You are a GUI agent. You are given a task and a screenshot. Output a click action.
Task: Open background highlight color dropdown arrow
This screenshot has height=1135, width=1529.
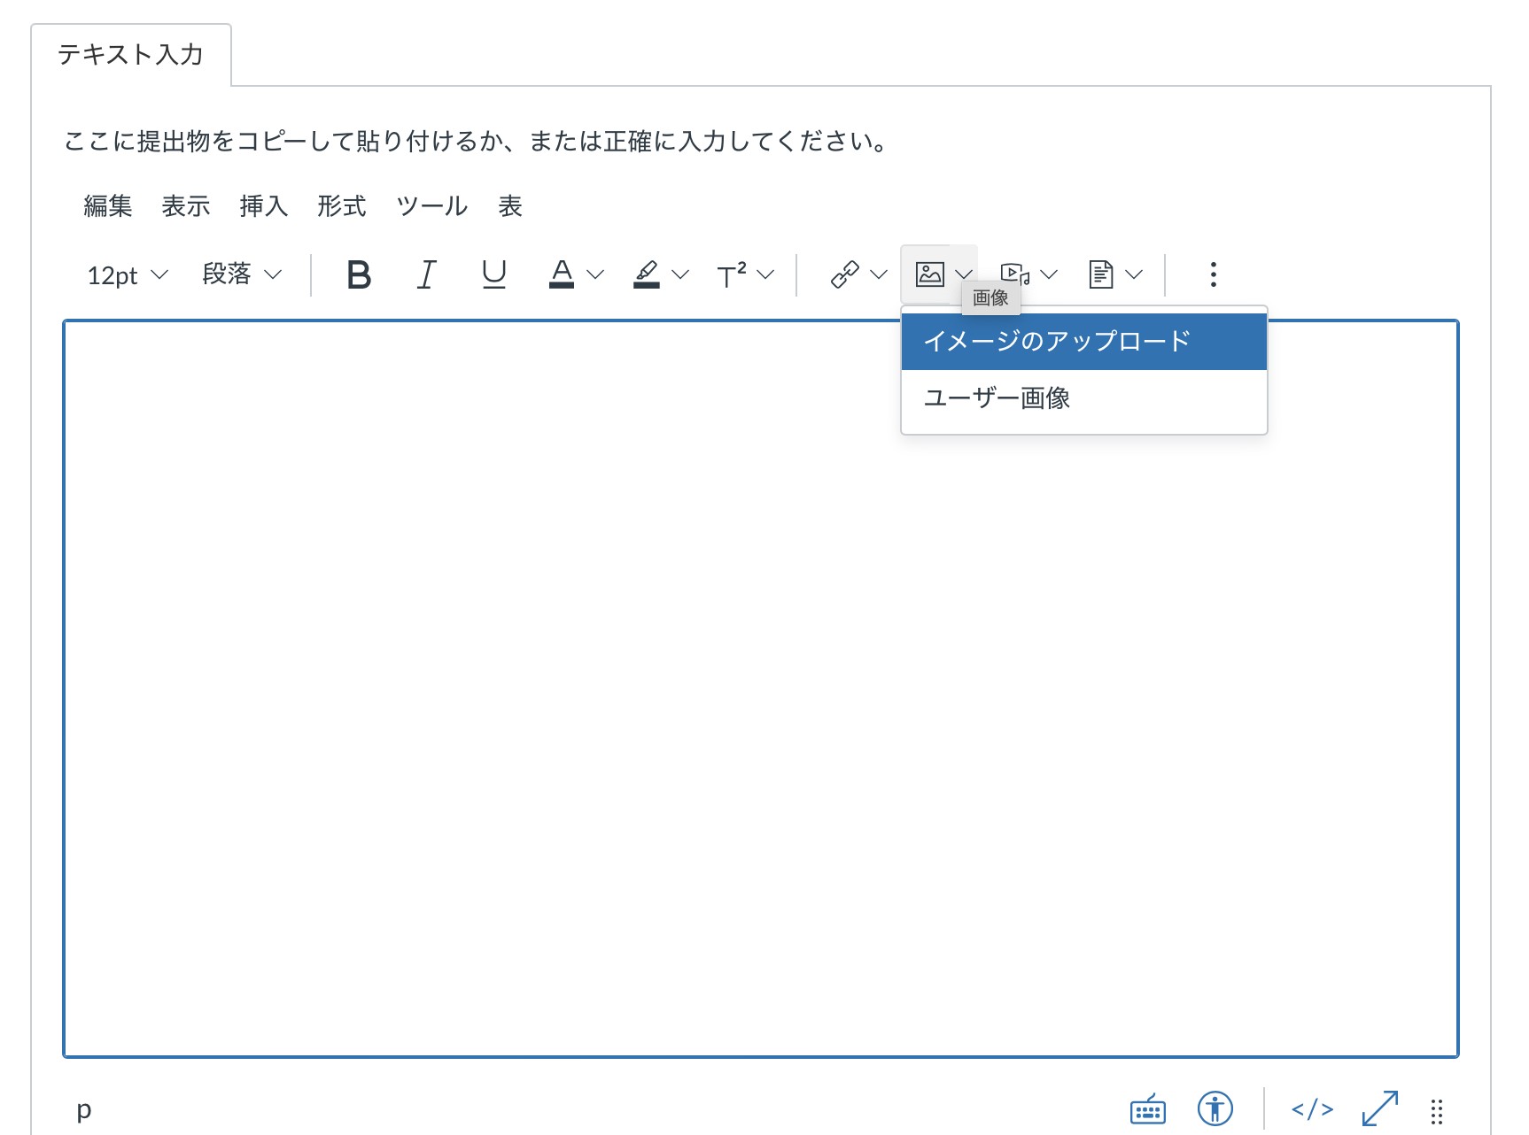pos(680,274)
